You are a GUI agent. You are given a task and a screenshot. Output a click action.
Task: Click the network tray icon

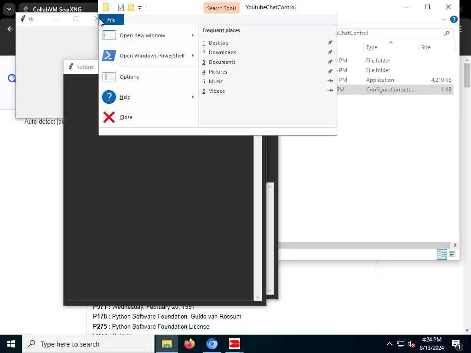pos(401,344)
